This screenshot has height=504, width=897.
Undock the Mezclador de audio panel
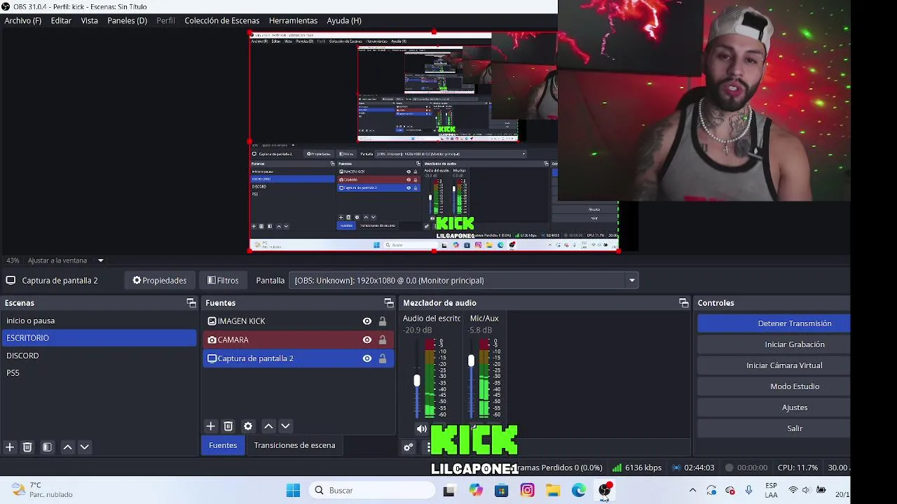coord(684,302)
